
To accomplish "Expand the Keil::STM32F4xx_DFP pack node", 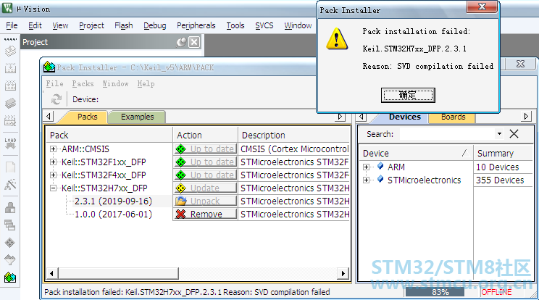I will coord(53,175).
